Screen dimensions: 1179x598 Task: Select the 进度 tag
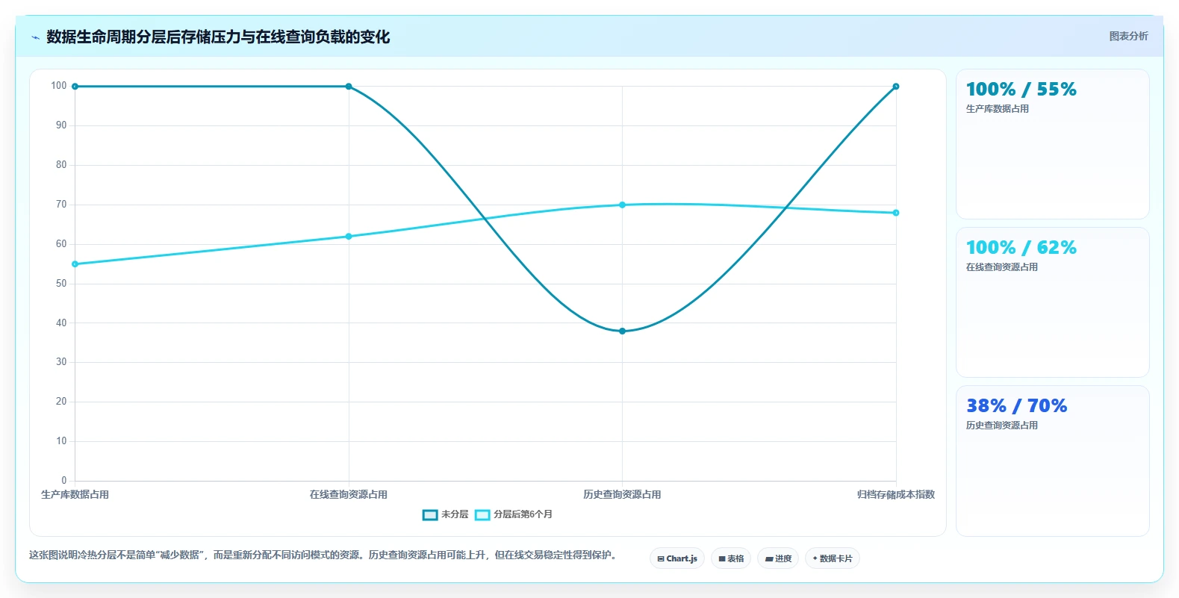click(778, 558)
